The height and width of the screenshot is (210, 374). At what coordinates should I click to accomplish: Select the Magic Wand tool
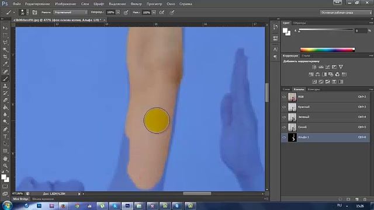(x=5, y=50)
